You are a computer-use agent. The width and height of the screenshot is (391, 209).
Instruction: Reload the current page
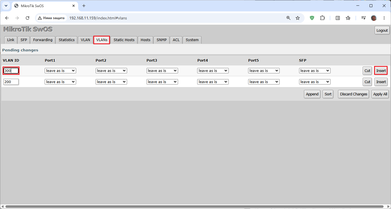(27, 18)
